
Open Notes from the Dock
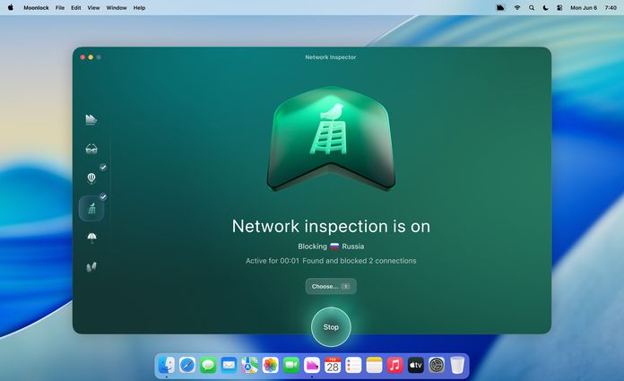coord(374,365)
